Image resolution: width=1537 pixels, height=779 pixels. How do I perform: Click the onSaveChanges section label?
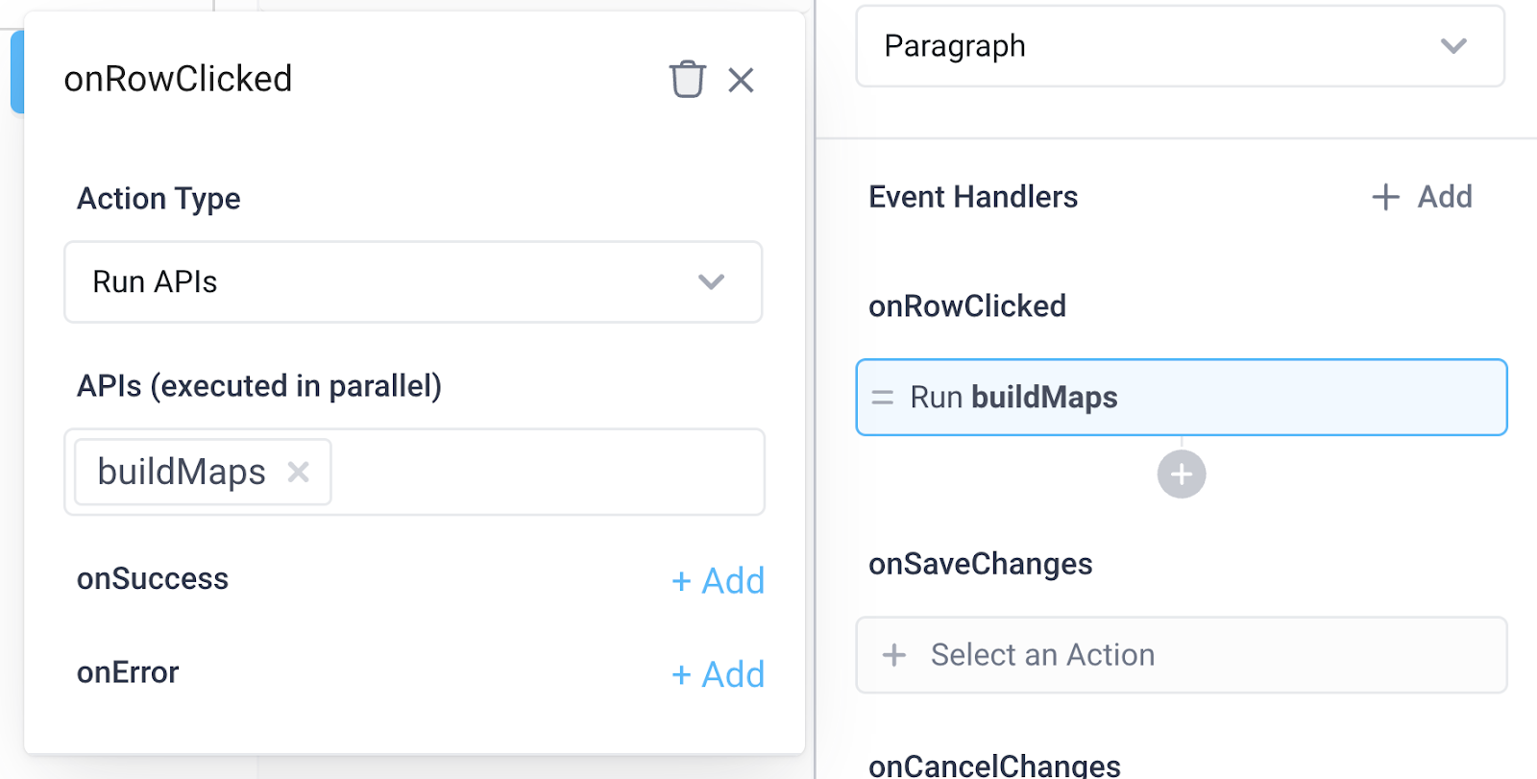pos(981,564)
